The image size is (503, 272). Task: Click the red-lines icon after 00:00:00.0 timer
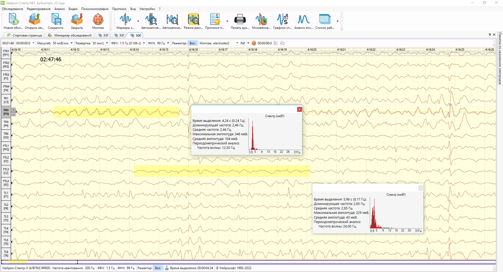coord(276,43)
